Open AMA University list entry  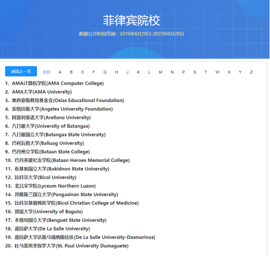[42, 92]
